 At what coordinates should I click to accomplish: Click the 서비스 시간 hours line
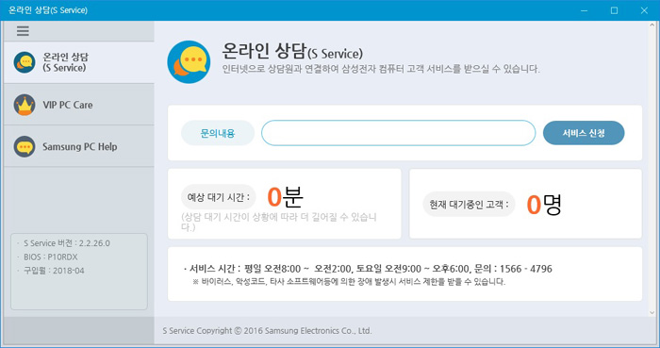(368, 269)
